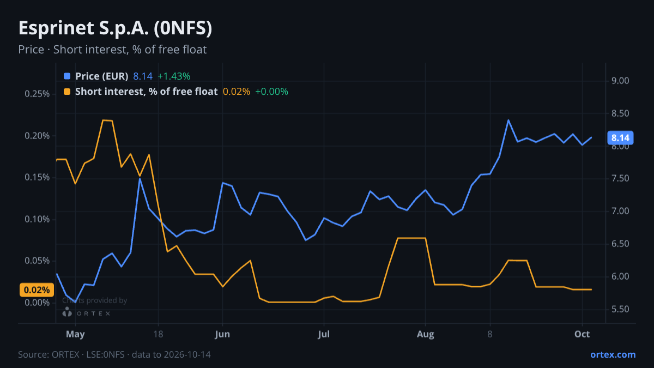
Task: Click the legend short interest value 0.02%
Action: coord(237,92)
